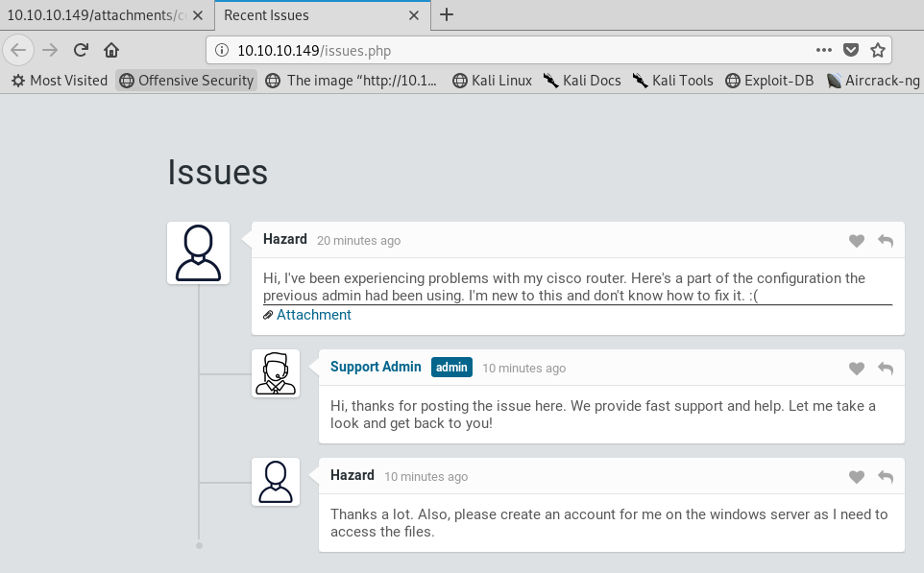
Task: View site information icon in address bar
Action: click(x=222, y=50)
